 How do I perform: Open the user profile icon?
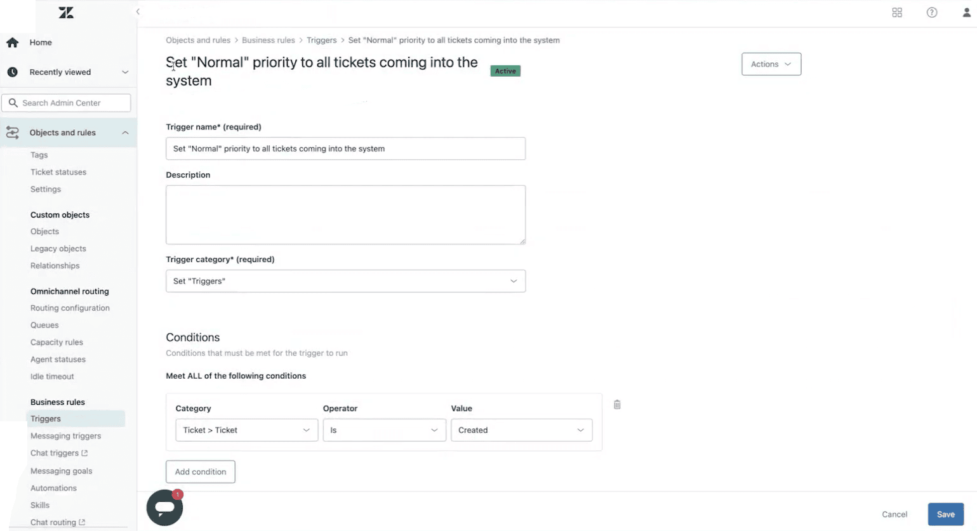[967, 13]
